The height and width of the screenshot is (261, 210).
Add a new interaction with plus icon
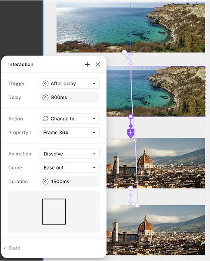coord(87,65)
